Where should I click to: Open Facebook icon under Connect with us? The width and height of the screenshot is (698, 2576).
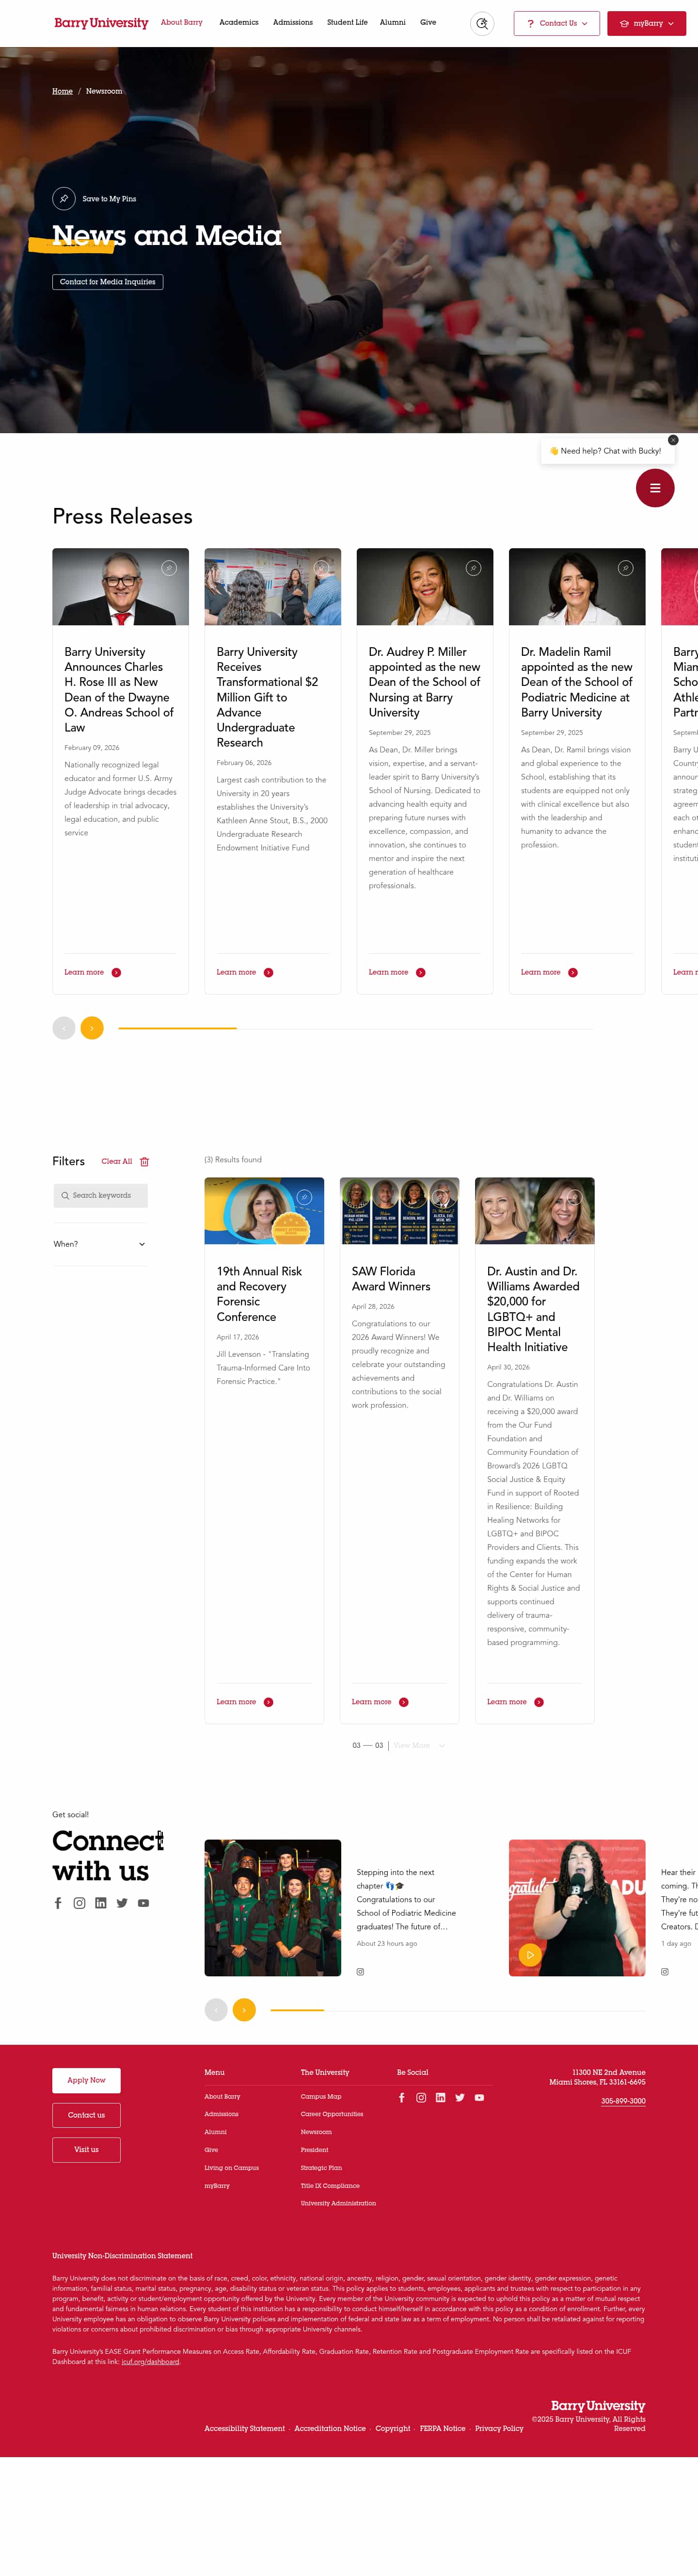[58, 1903]
